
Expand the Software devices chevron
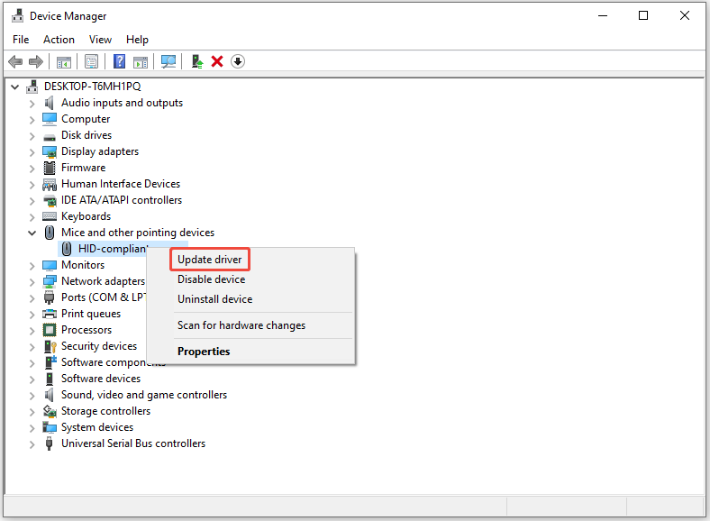32,379
